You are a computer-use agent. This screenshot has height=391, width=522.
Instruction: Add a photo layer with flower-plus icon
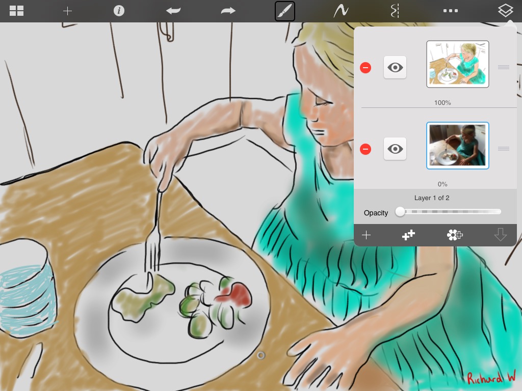[454, 235]
